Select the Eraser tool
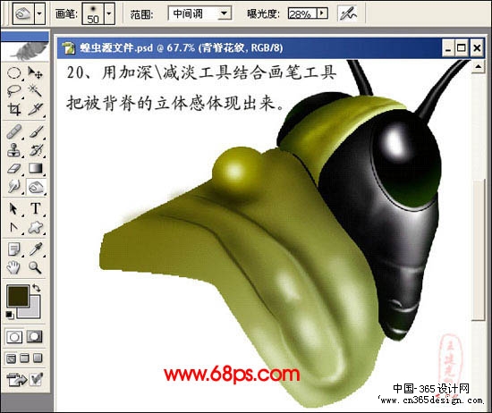 [x=13, y=169]
